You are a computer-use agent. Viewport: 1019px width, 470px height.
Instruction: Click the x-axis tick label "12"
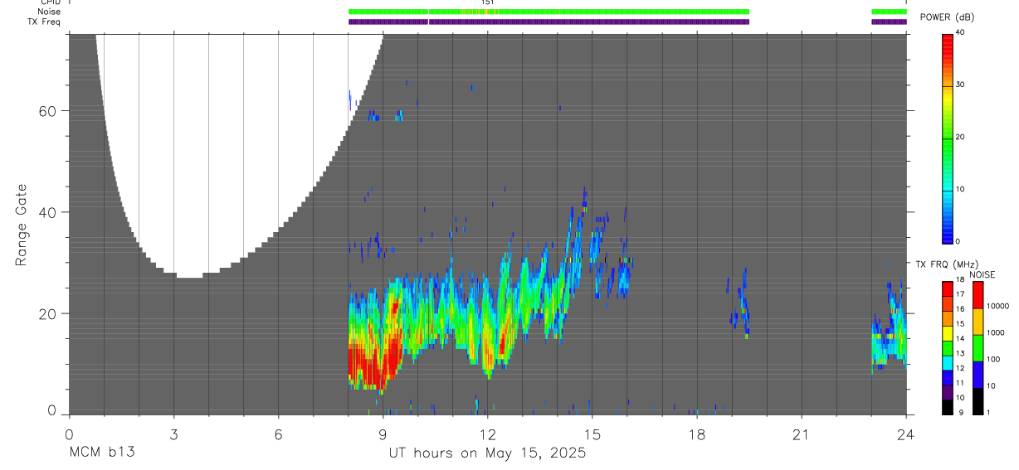[x=487, y=434]
